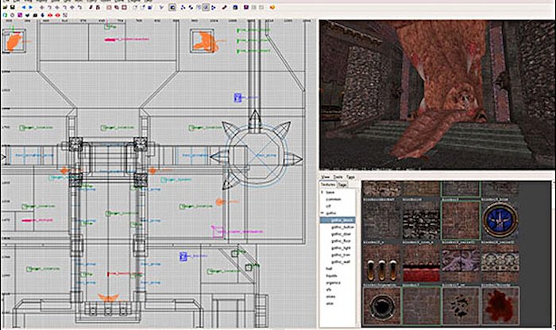Flip selection on X axis (first grey axis icon)
Image resolution: width=556 pixels, height=330 pixels.
coord(41,7)
